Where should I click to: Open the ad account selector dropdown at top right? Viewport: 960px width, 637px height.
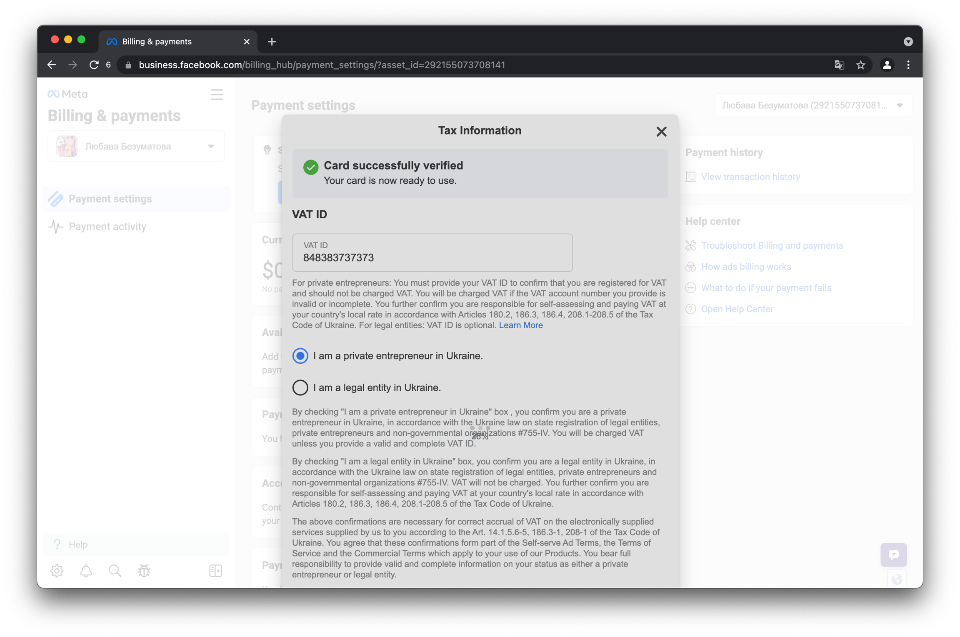[x=812, y=105]
